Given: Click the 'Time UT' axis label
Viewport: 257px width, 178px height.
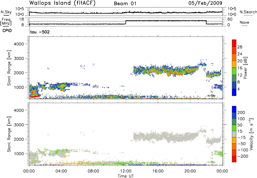Looking at the screenshot, I should coord(126,176).
